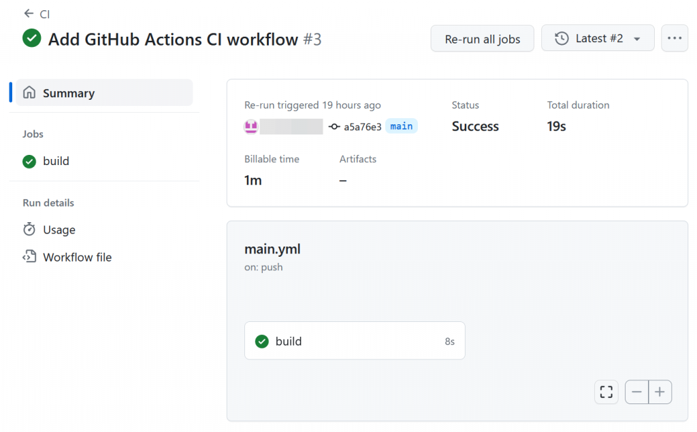Zoom out the workflow graph
Viewport: 697px width, 432px height.
click(x=637, y=392)
